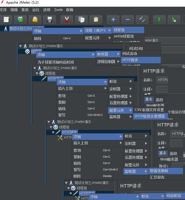Click the Toggle enable/disable toolbar icon
Image resolution: width=185 pixels, height=200 pixels.
pyautogui.click(x=142, y=20)
